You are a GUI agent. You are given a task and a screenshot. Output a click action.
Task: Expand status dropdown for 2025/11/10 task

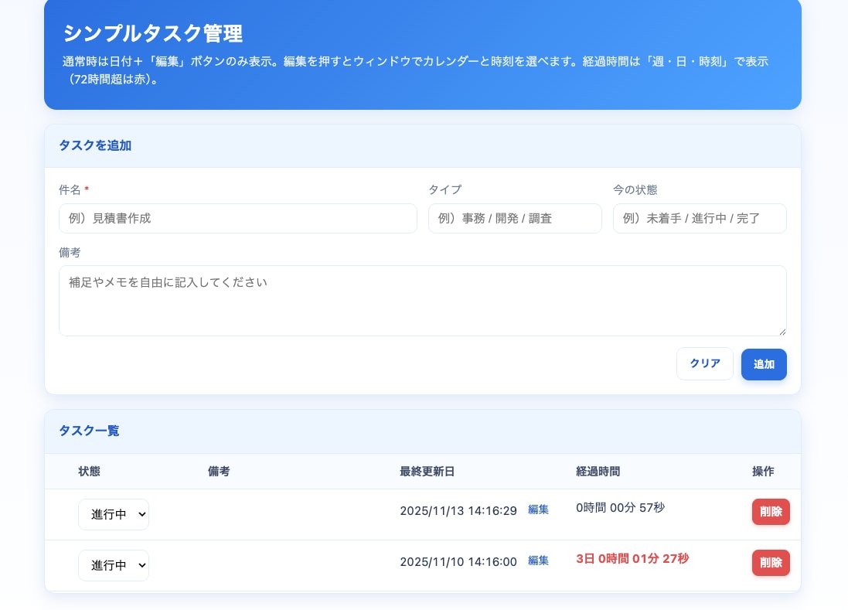(x=114, y=566)
